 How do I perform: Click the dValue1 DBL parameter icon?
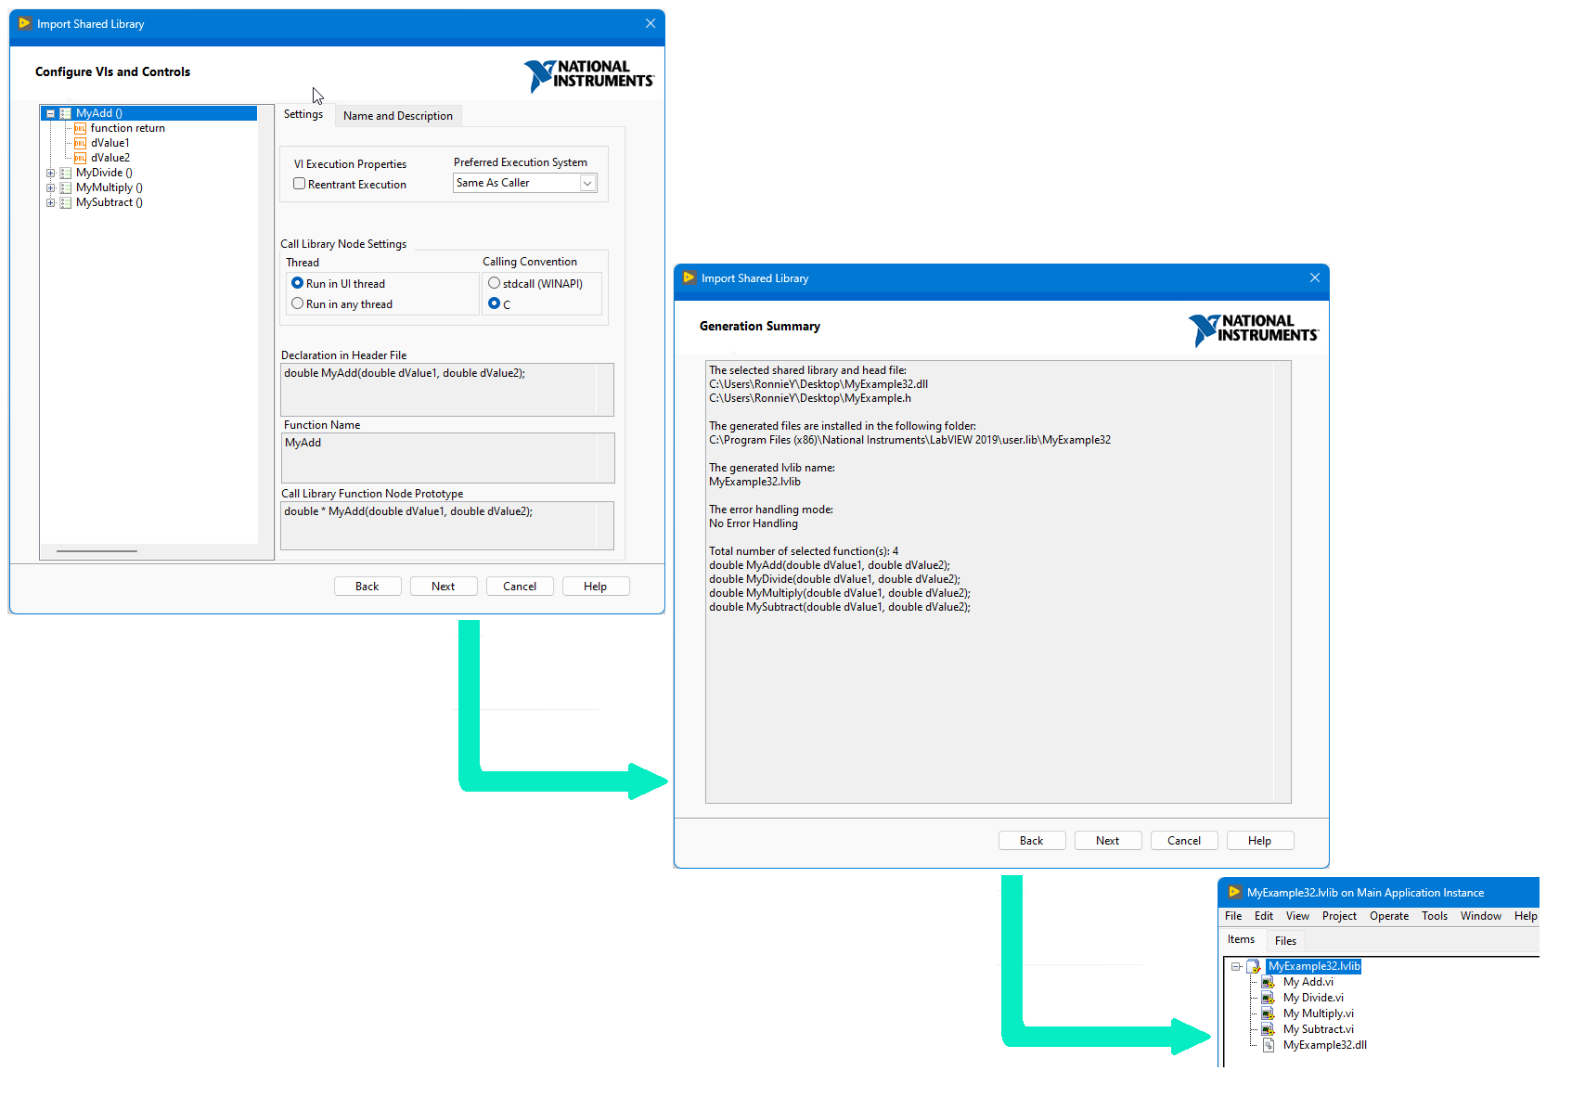pyautogui.click(x=81, y=143)
